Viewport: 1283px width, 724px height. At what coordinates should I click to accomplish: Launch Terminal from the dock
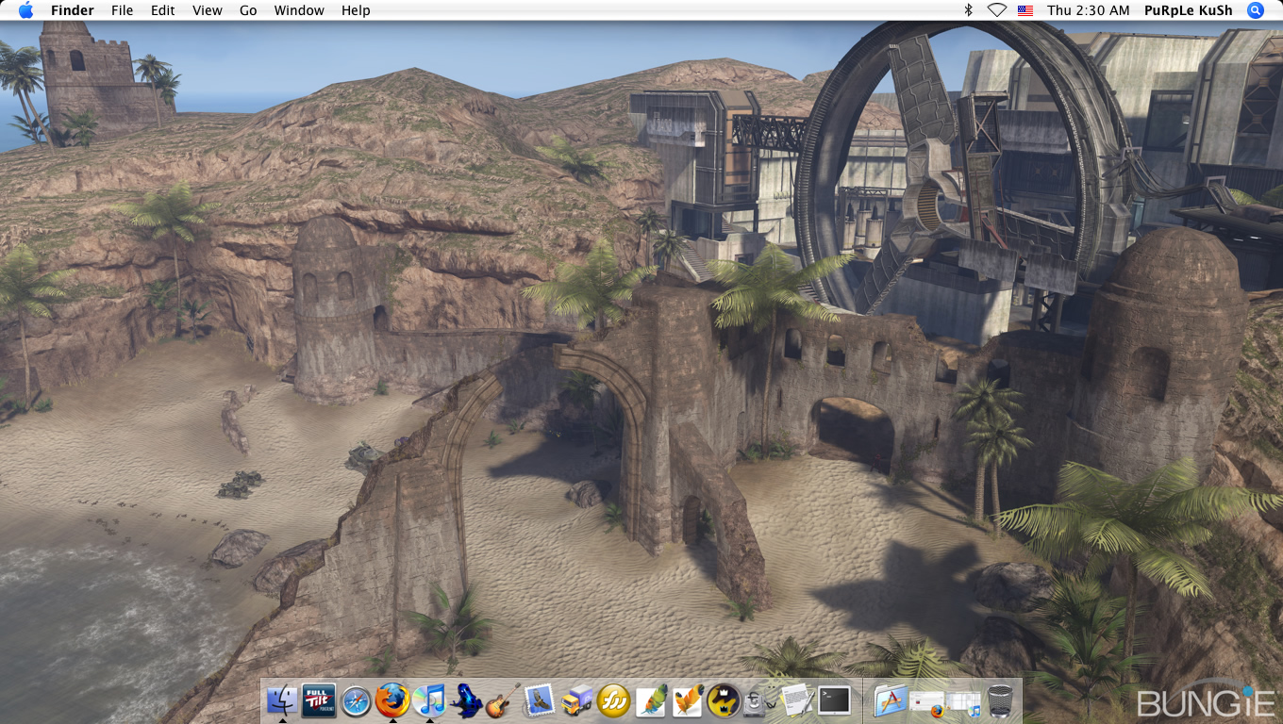click(834, 700)
